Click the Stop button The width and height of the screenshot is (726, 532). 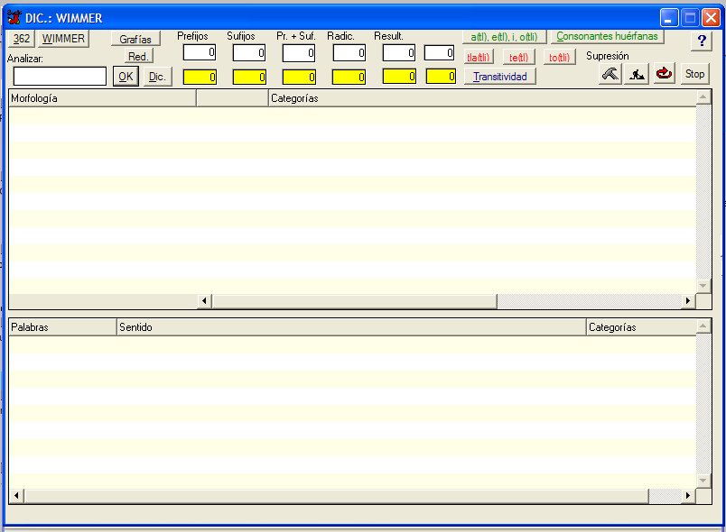[694, 74]
